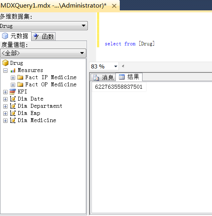
Task: Select the Dim Date label
Action: [31, 99]
